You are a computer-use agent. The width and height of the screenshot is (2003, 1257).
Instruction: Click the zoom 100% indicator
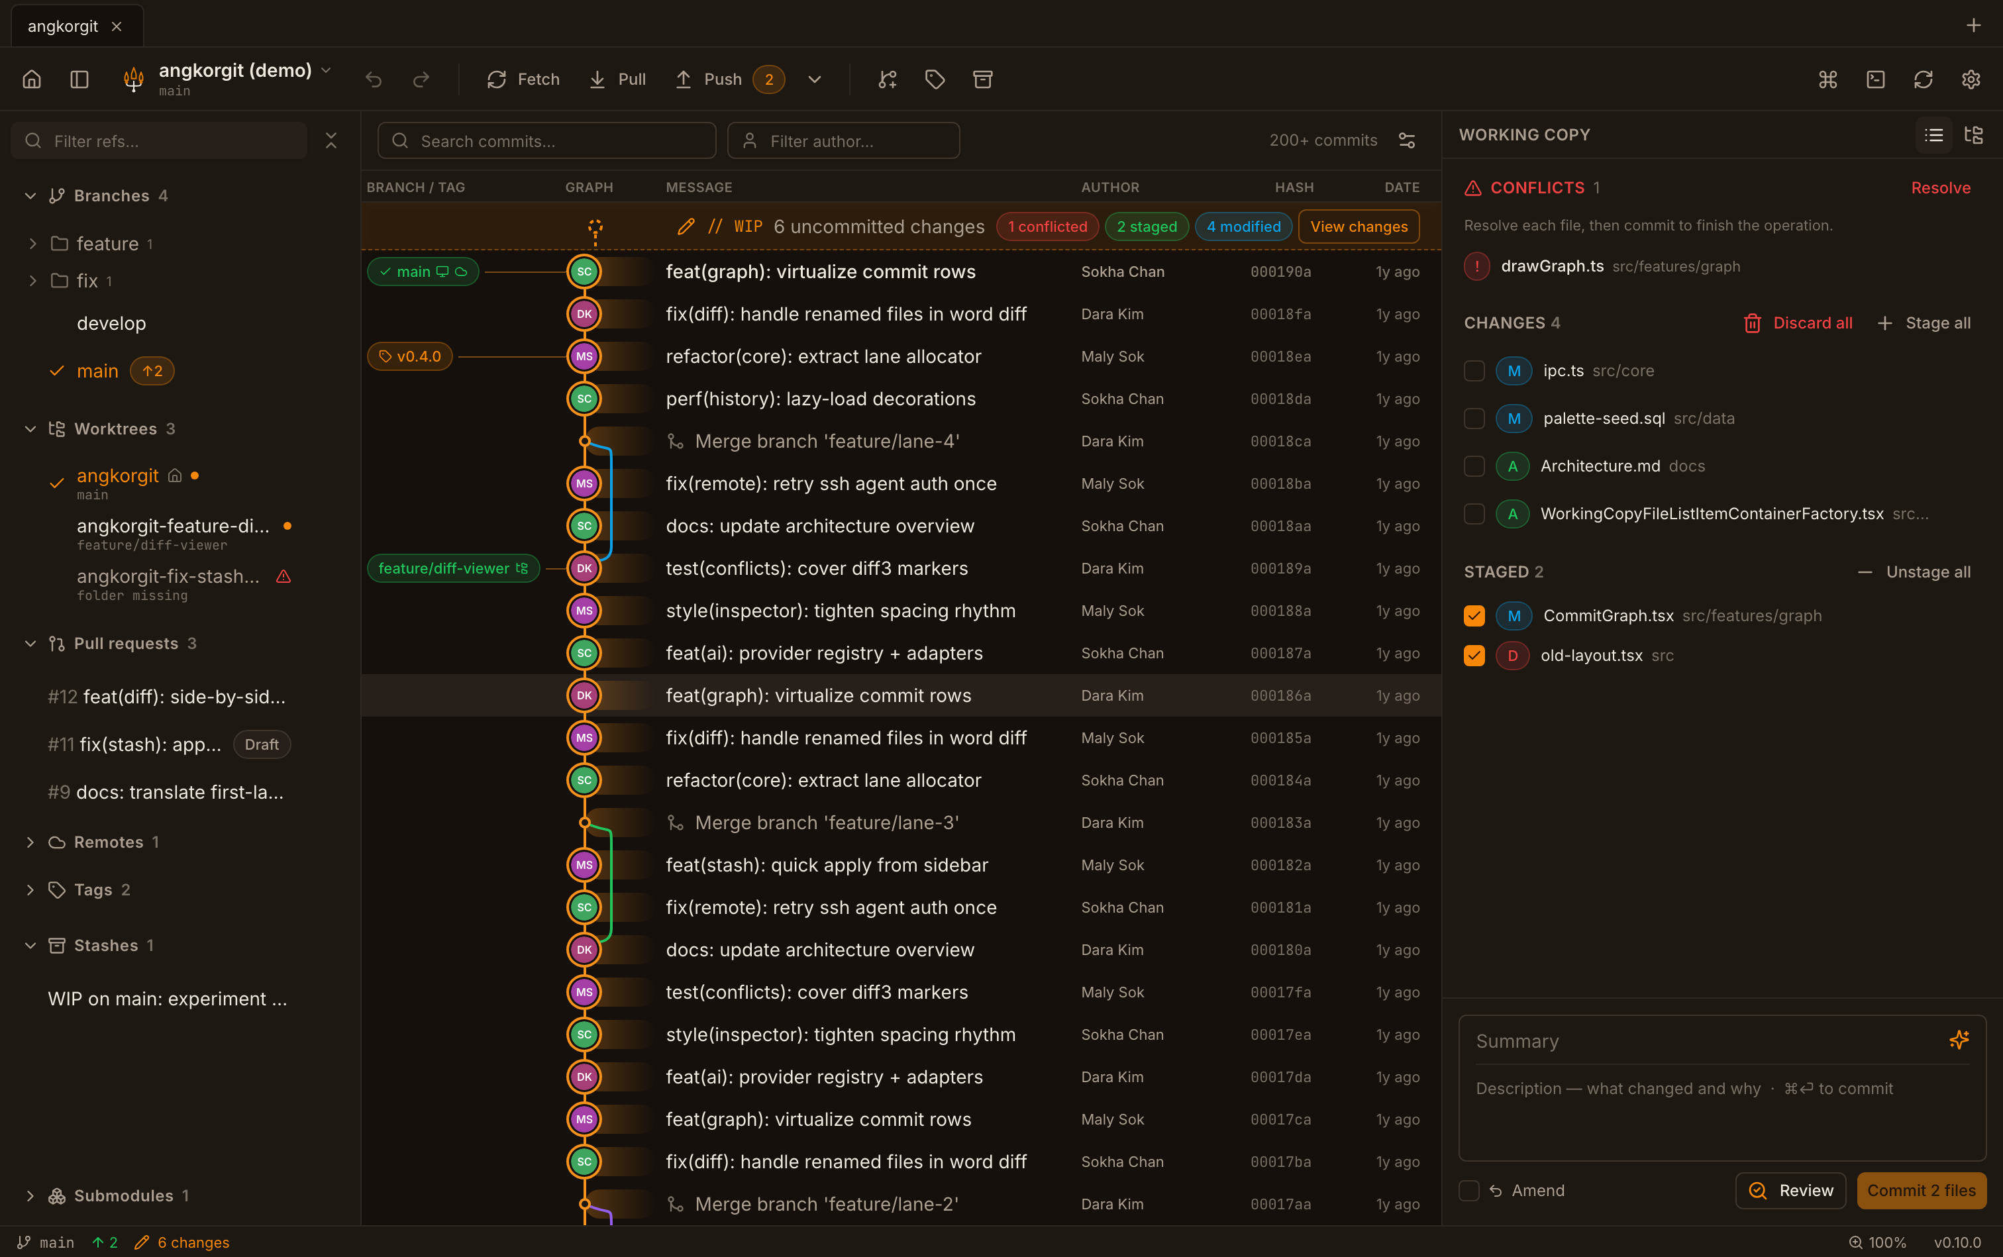(1877, 1242)
